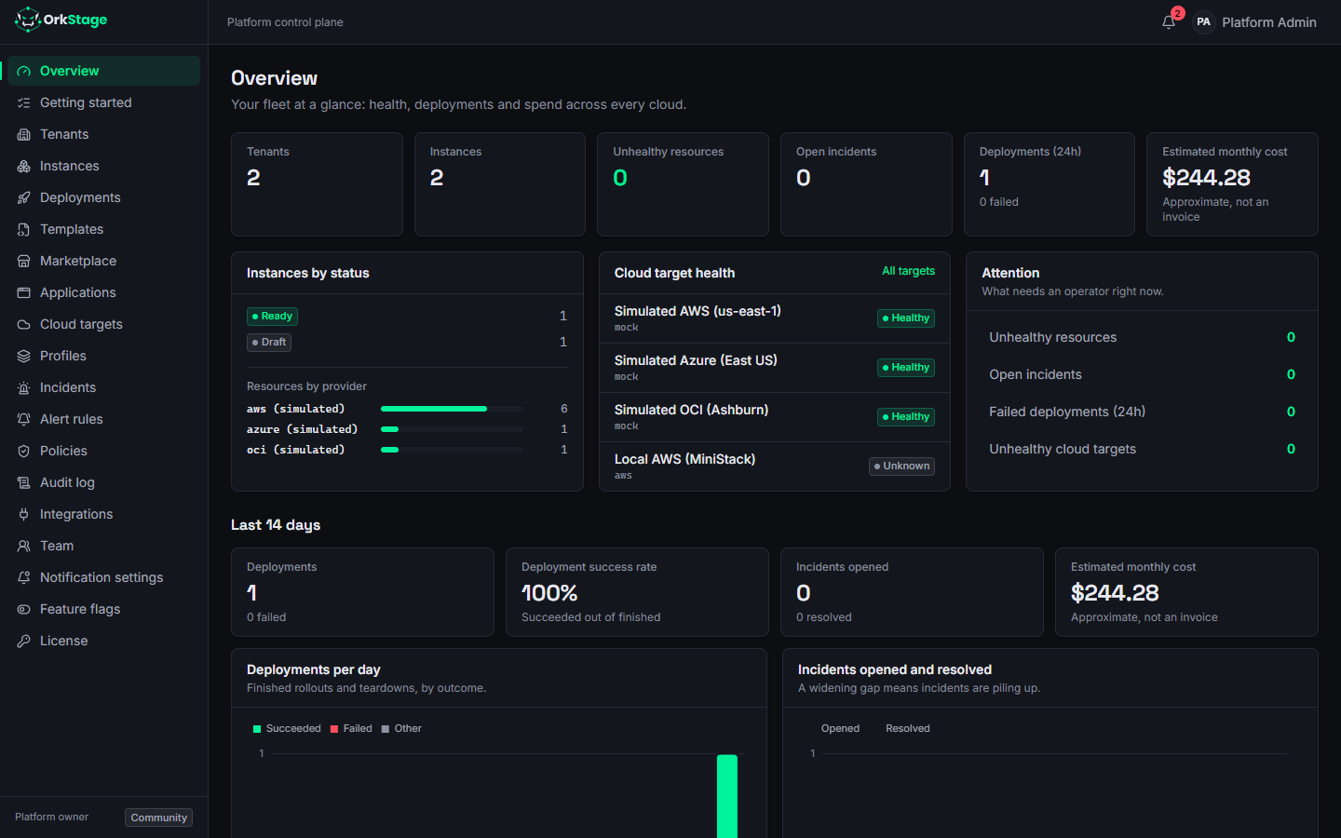
Task: Open the Team section
Action: pyautogui.click(x=103, y=546)
